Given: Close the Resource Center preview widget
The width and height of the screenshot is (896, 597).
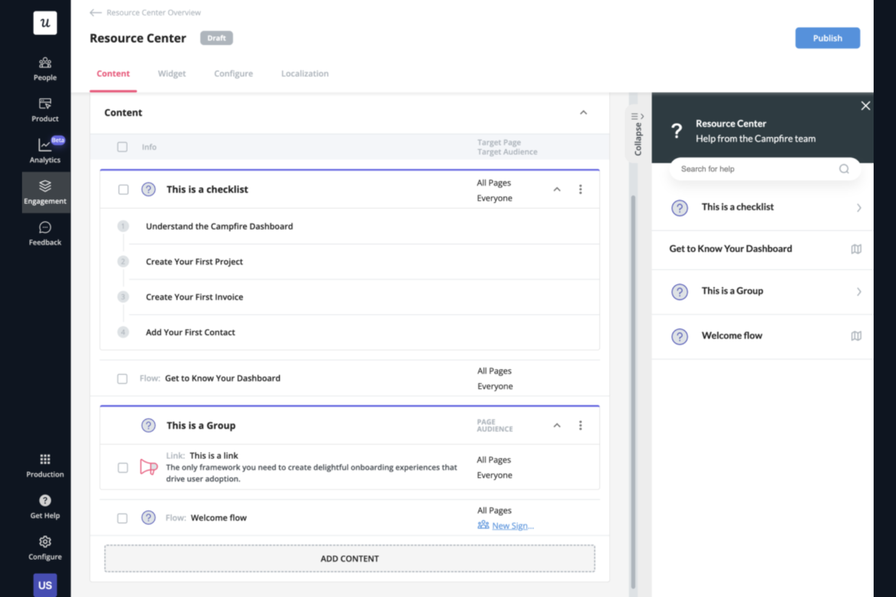Looking at the screenshot, I should [866, 106].
